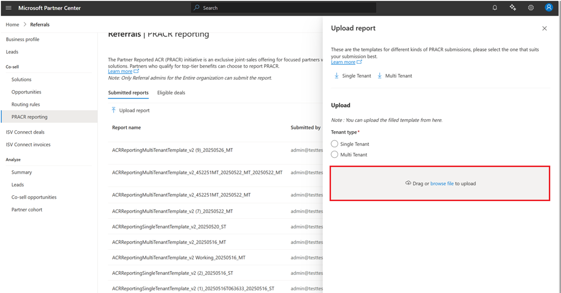
Task: Open the user account avatar
Action: point(549,8)
